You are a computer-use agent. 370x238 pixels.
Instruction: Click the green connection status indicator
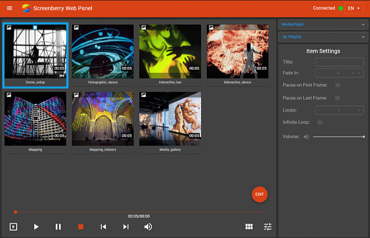pos(340,8)
